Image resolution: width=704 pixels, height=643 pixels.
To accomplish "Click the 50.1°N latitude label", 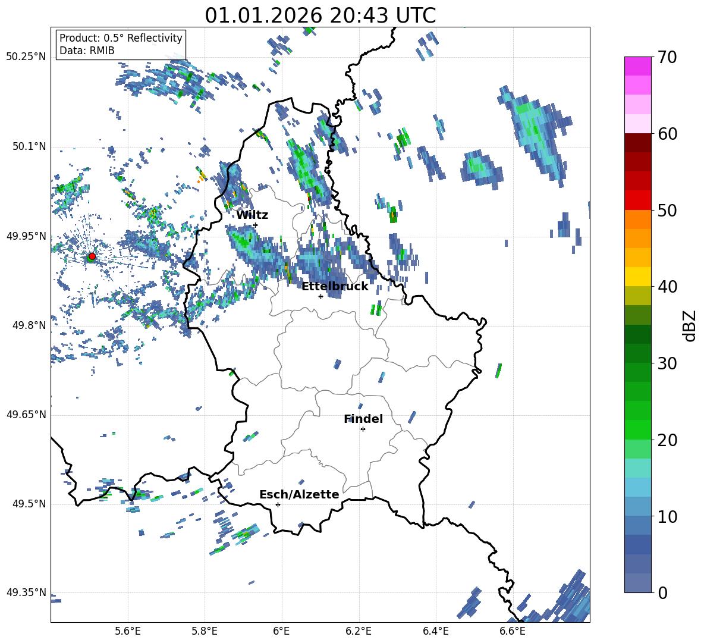I will (29, 146).
